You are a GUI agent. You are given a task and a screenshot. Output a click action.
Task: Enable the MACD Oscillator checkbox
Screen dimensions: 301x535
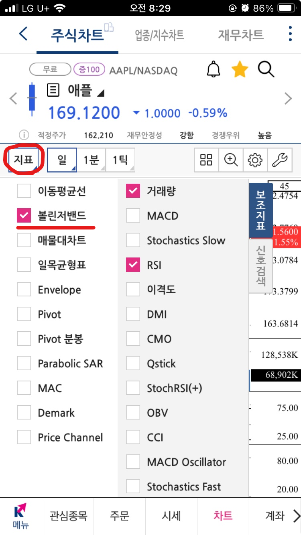pos(133,462)
